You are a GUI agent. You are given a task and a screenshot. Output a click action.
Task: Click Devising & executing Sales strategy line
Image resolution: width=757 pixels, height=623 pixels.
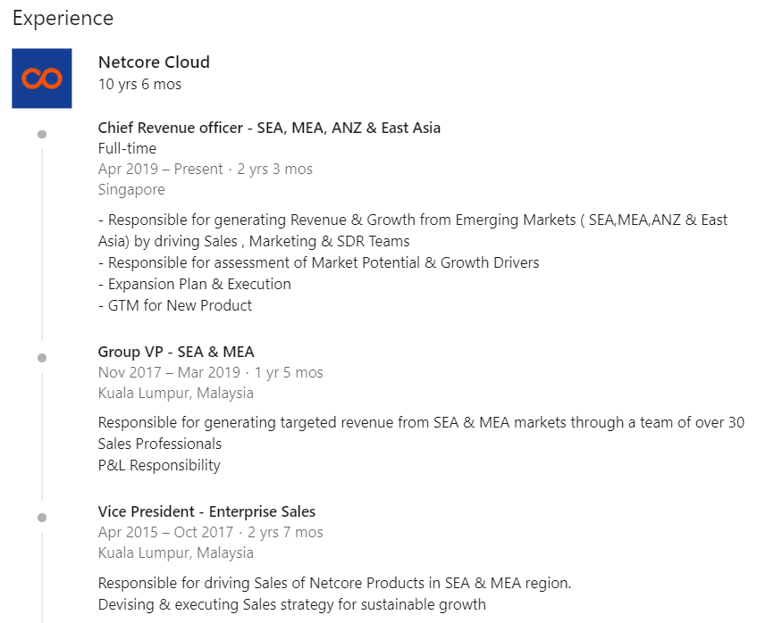tap(292, 604)
